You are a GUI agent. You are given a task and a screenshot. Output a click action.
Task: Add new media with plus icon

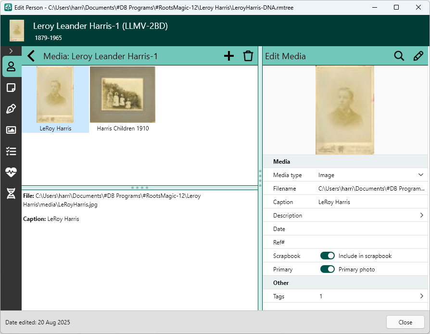229,56
